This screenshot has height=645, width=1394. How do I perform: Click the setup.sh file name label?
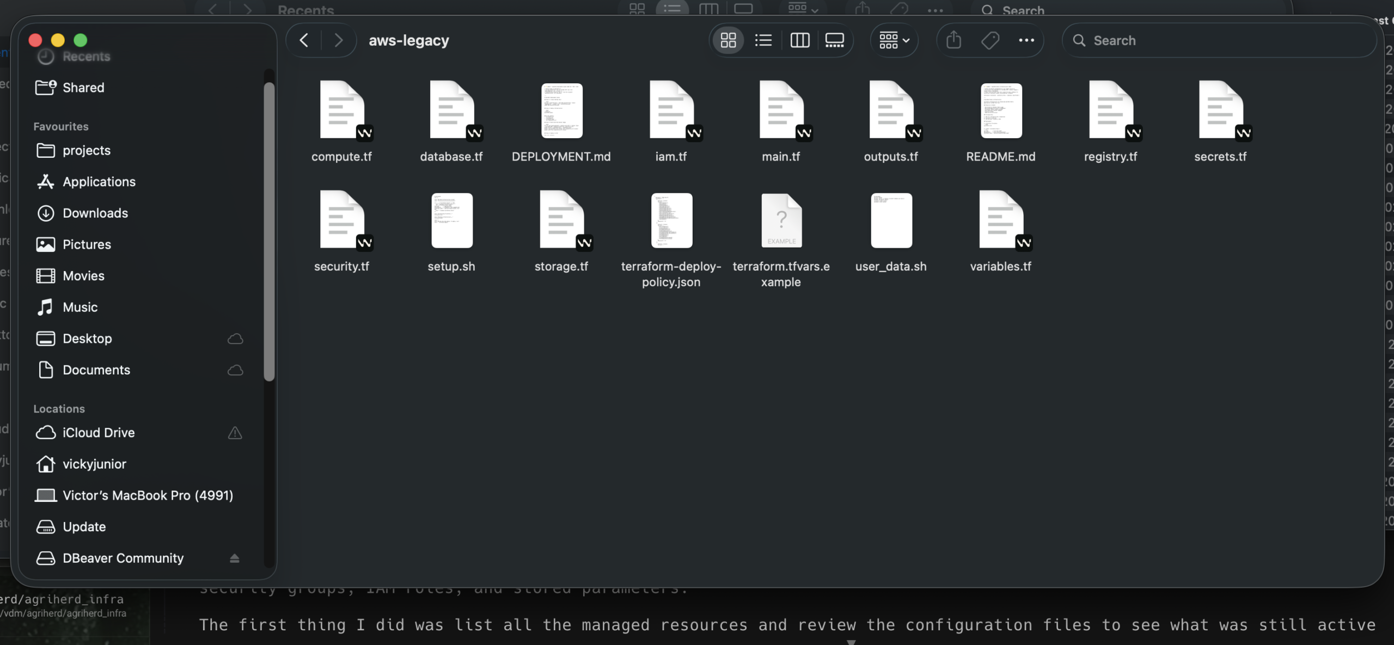(451, 267)
